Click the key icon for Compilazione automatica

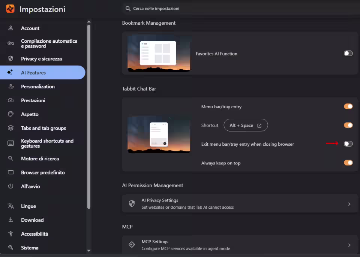point(10,43)
